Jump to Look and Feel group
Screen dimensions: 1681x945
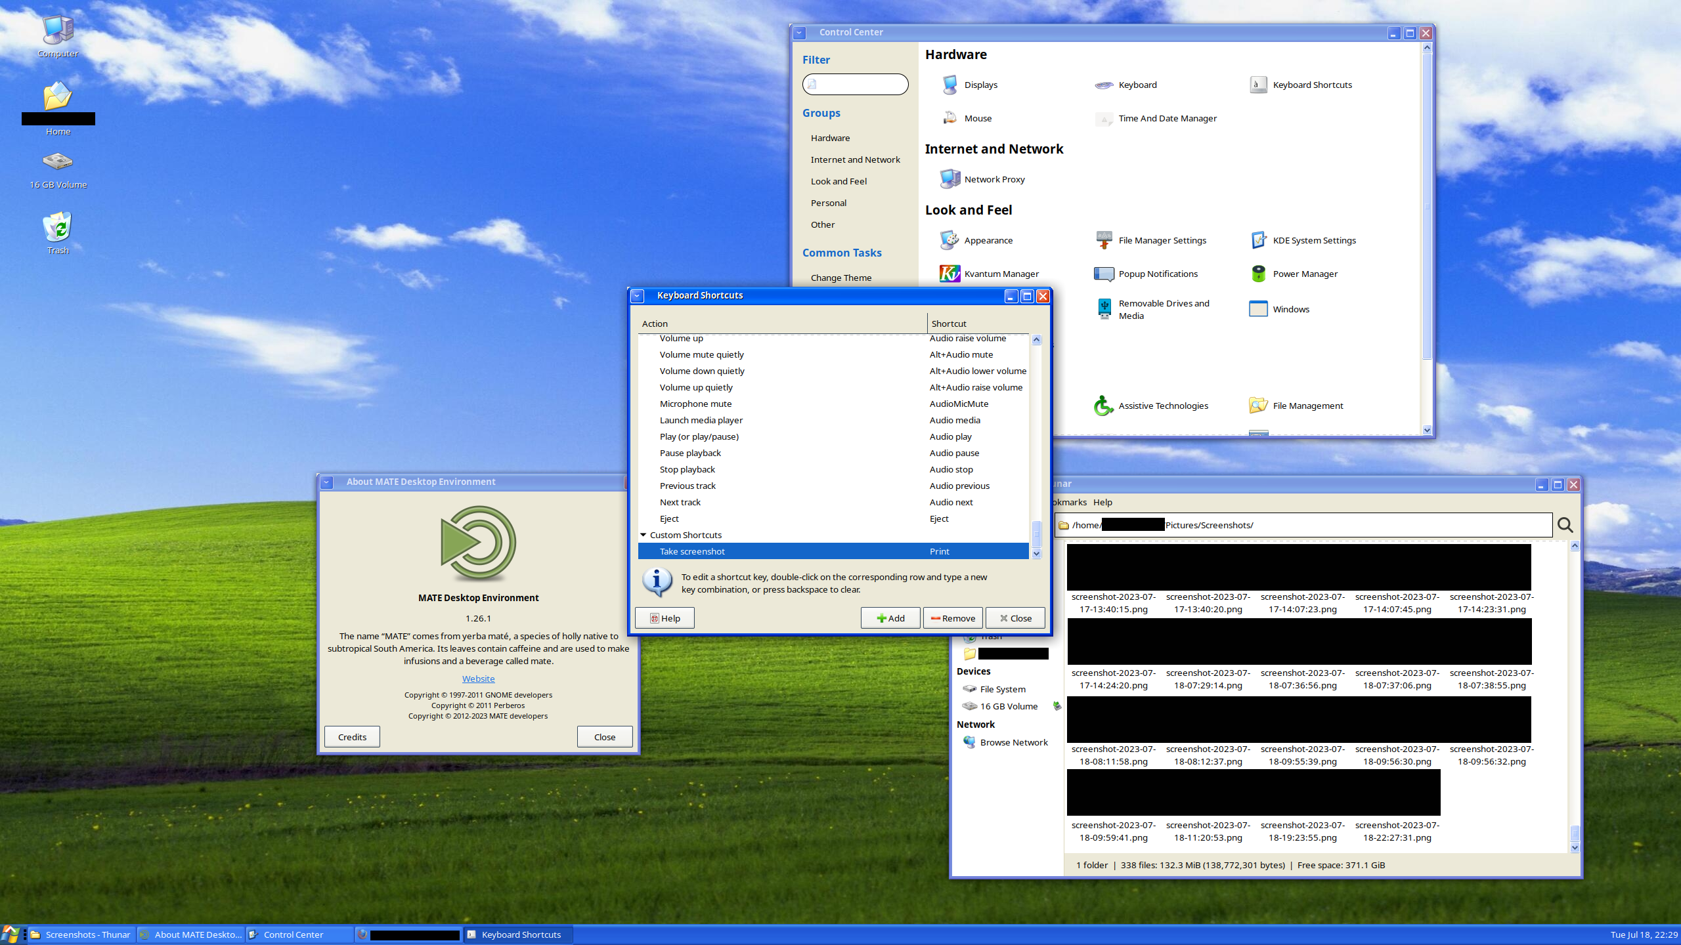point(839,181)
